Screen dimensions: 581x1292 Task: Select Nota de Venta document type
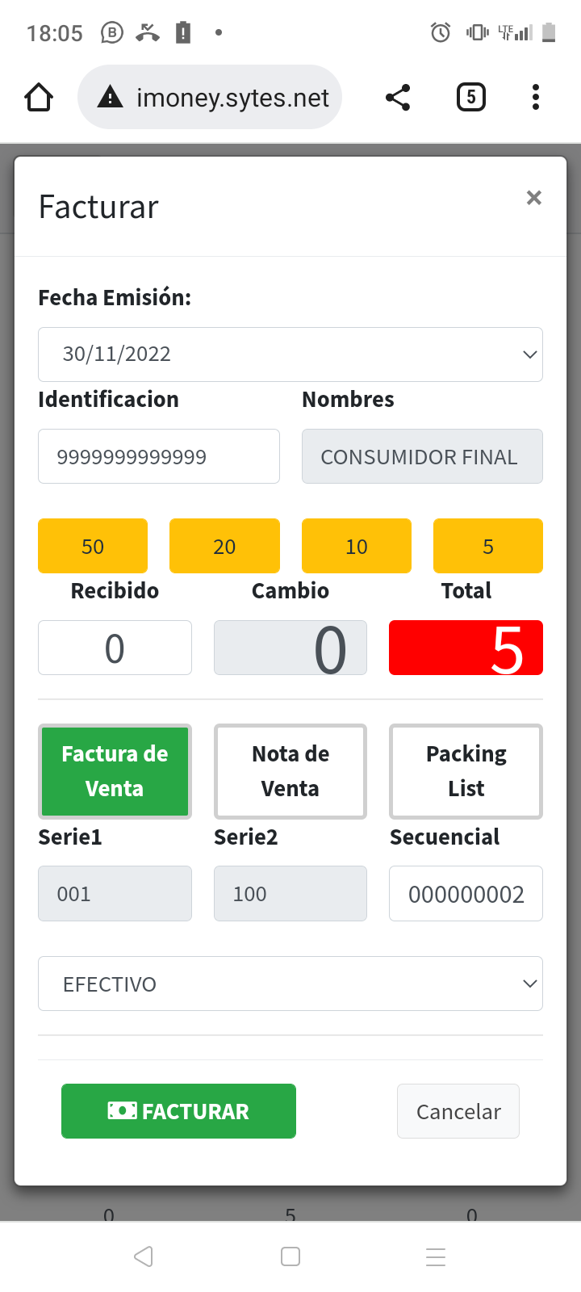tap(290, 771)
